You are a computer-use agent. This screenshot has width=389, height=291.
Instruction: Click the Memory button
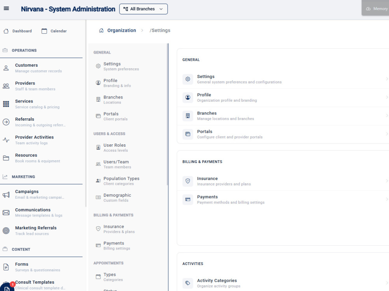376,9
